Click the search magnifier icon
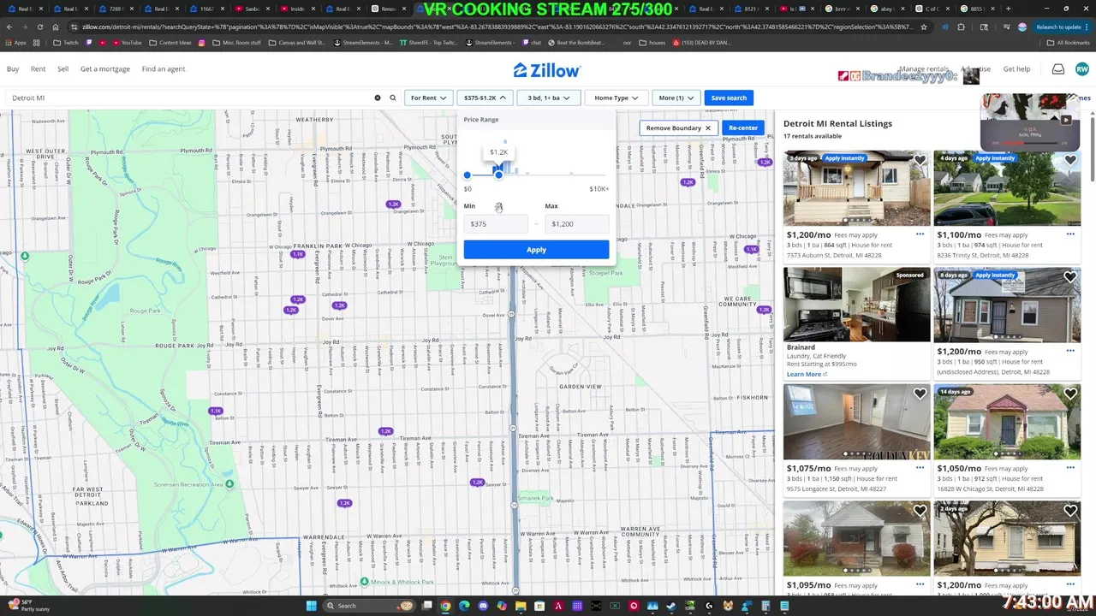The width and height of the screenshot is (1096, 616). click(393, 98)
